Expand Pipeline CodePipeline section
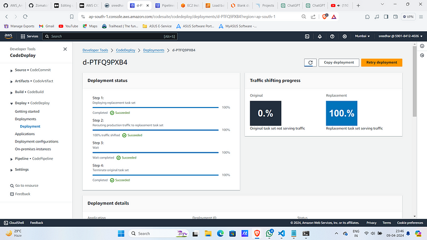The image size is (427, 240). [x=11, y=159]
